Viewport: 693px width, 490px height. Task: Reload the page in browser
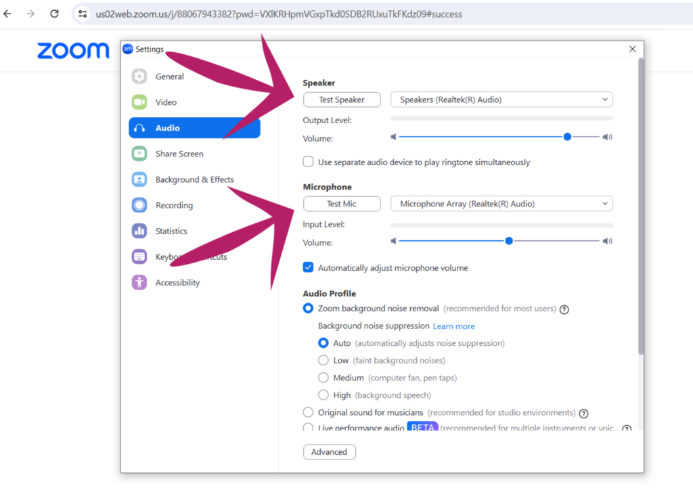54,14
